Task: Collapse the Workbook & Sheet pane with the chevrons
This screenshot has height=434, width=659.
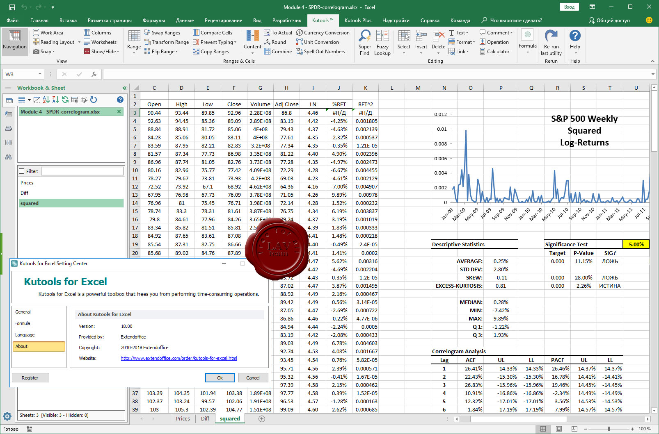Action: [x=124, y=88]
